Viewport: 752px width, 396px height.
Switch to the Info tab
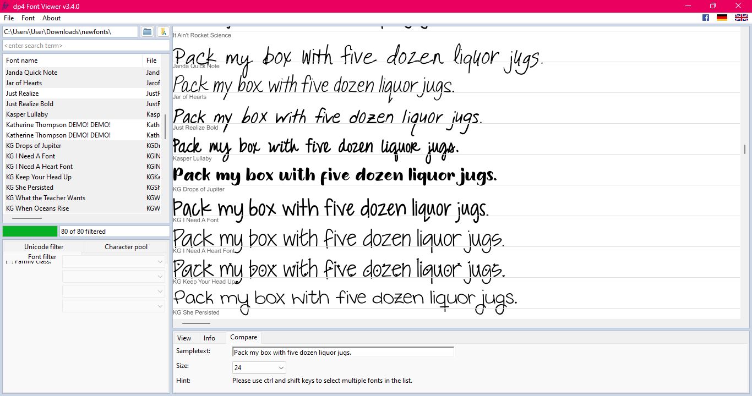point(210,337)
